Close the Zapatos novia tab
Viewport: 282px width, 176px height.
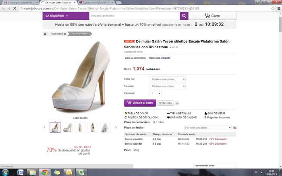(x=112, y=3)
